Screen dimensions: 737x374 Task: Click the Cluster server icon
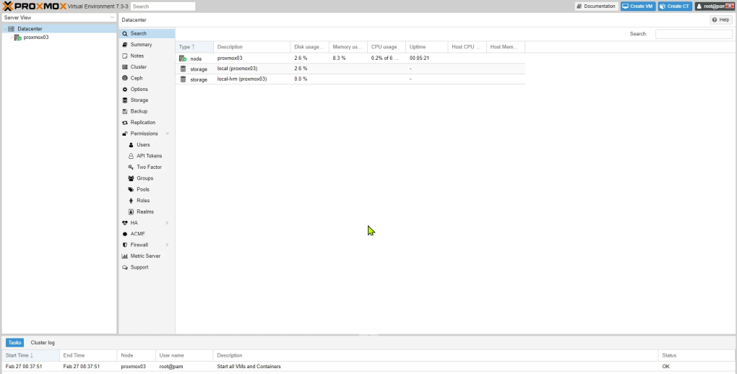pyautogui.click(x=124, y=67)
